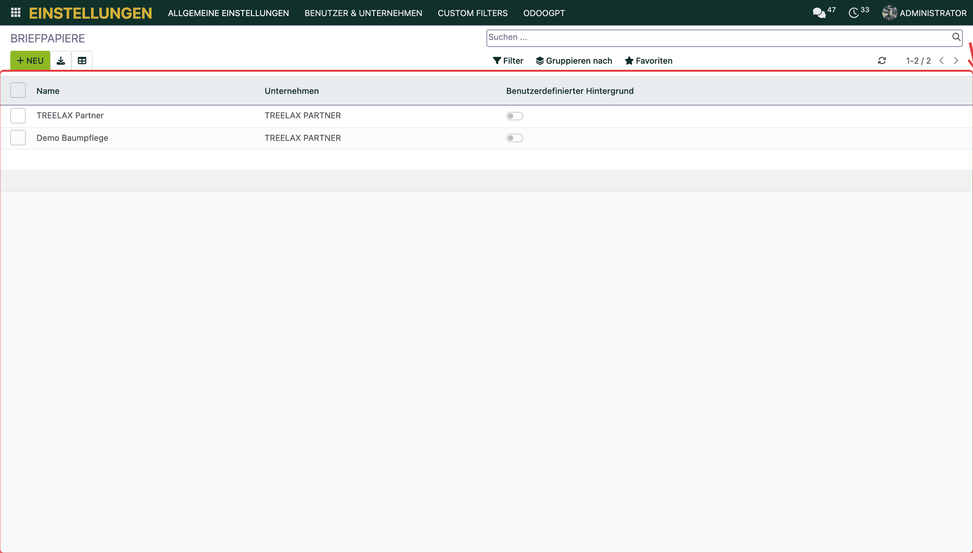973x553 pixels.
Task: Go to next page arrow
Action: coord(956,61)
